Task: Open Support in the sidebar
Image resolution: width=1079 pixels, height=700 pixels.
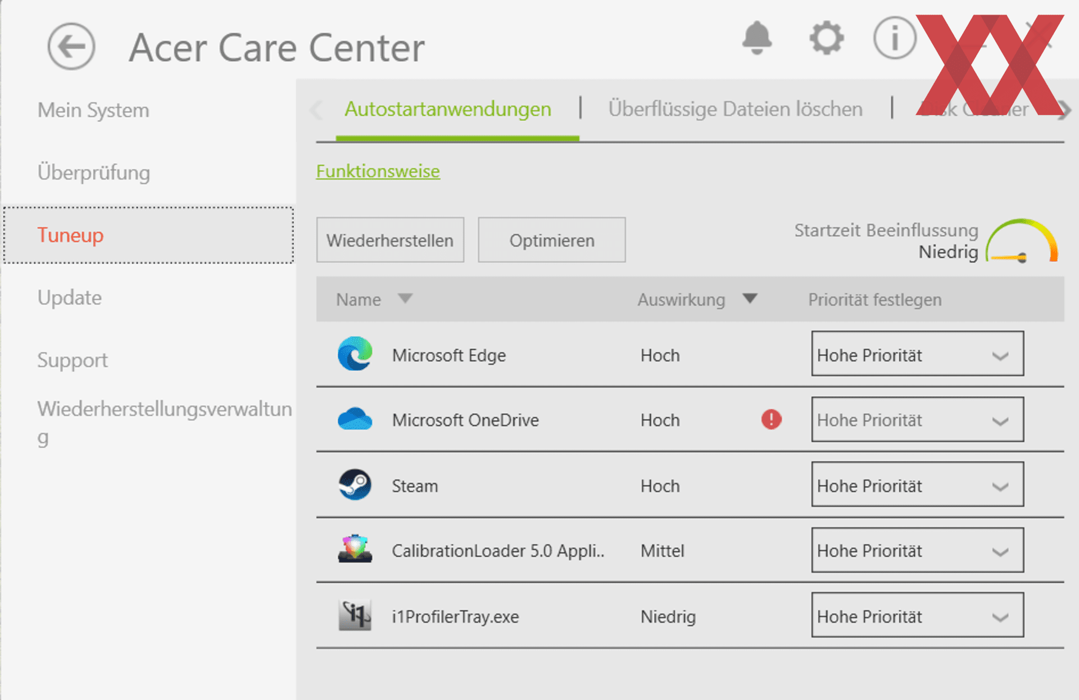Action: [72, 360]
